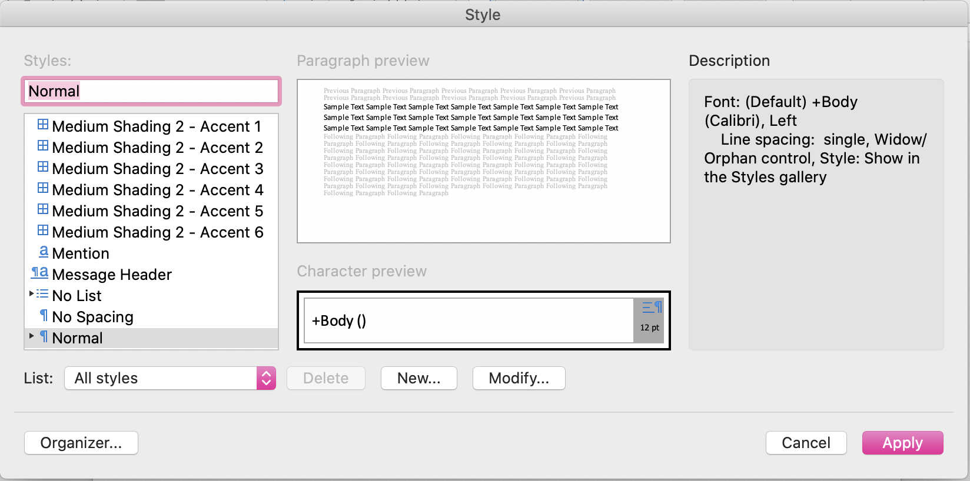Open the All styles list dropdown
Viewport: 970px width, 481px height.
pos(266,378)
